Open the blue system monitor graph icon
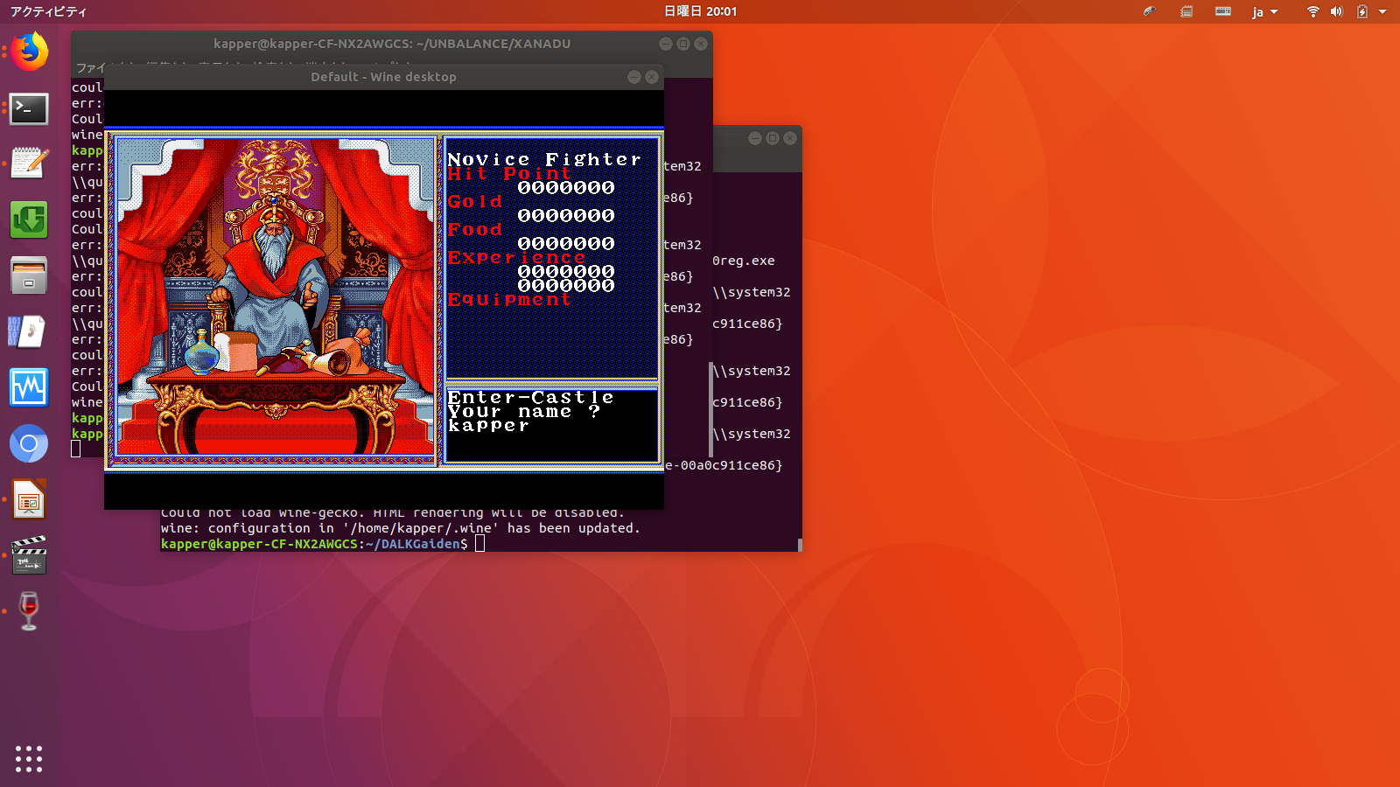1400x787 pixels. [x=29, y=387]
